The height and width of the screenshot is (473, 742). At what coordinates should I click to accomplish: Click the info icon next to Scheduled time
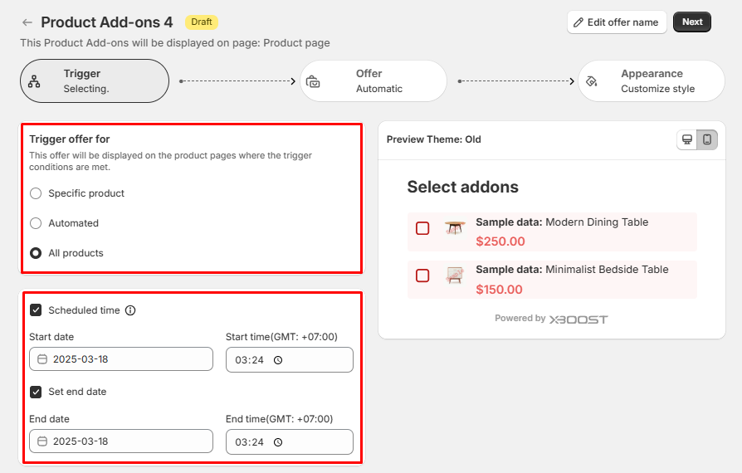coord(130,310)
